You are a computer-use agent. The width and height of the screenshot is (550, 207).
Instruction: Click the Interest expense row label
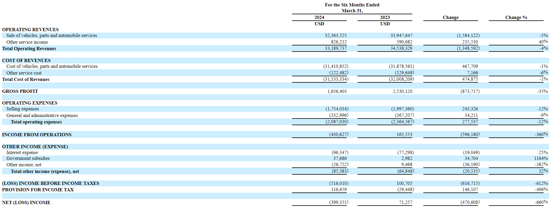point(22,152)
